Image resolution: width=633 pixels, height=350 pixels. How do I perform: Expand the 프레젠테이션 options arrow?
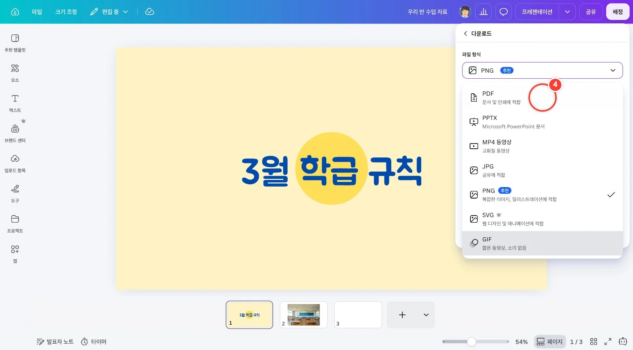(567, 12)
